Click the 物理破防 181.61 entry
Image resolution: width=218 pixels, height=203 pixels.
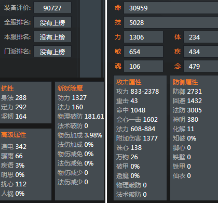(x=80, y=117)
